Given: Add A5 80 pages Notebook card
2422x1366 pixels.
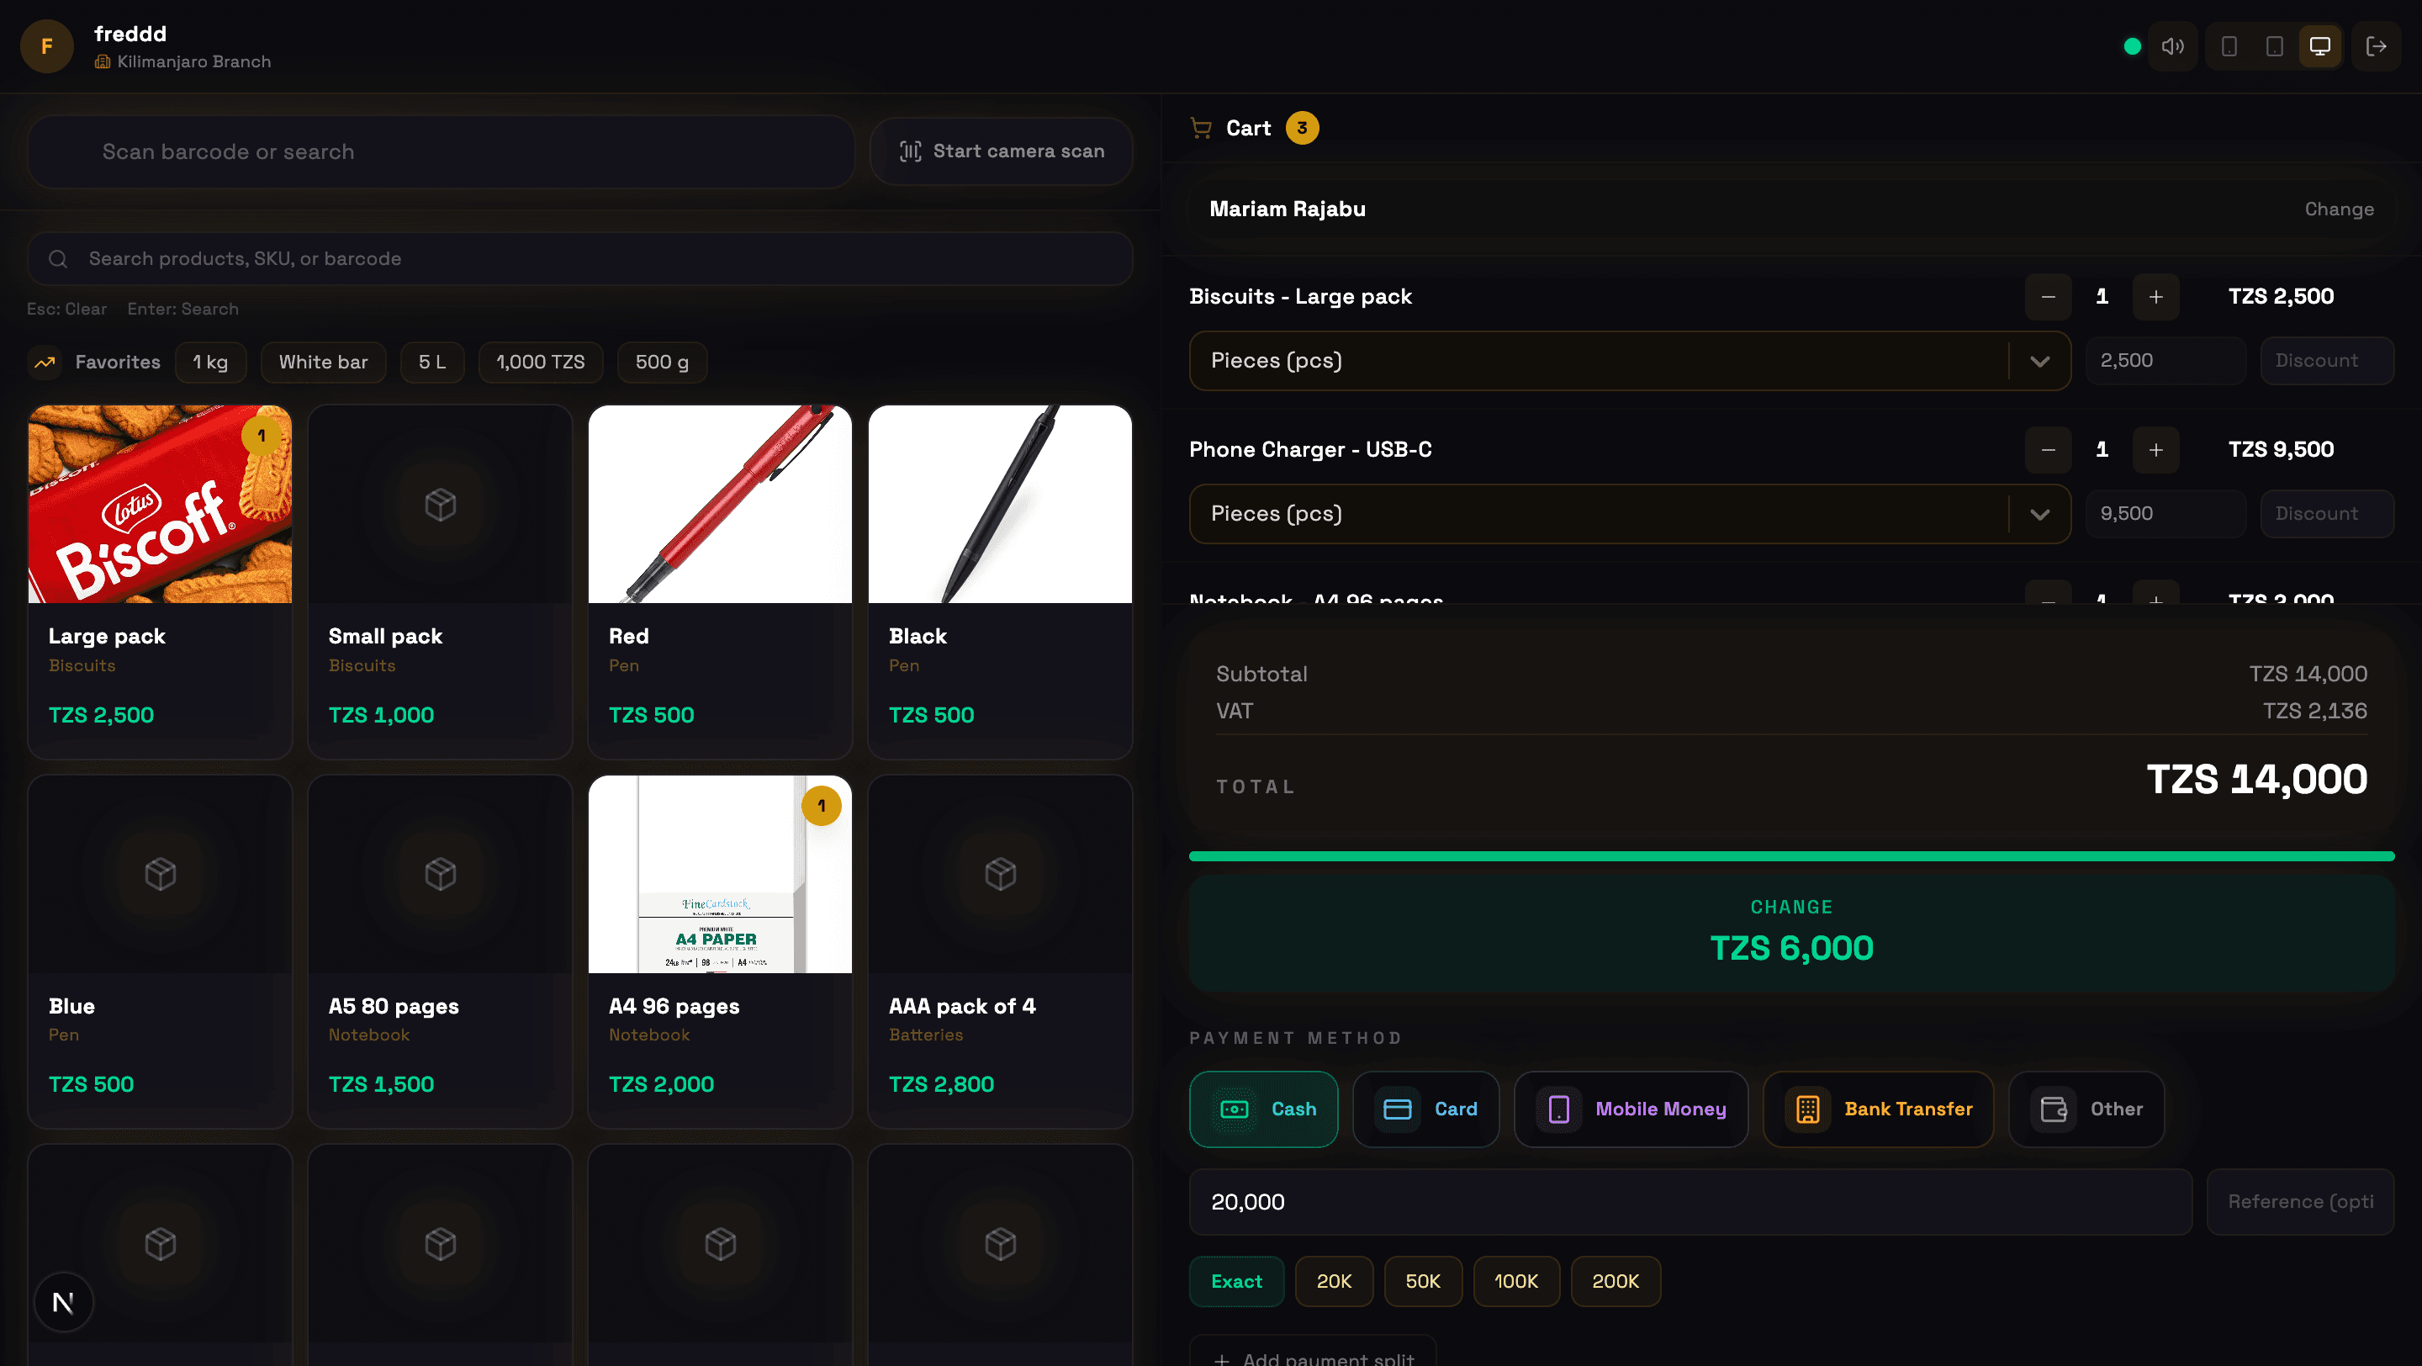Looking at the screenshot, I should (440, 951).
